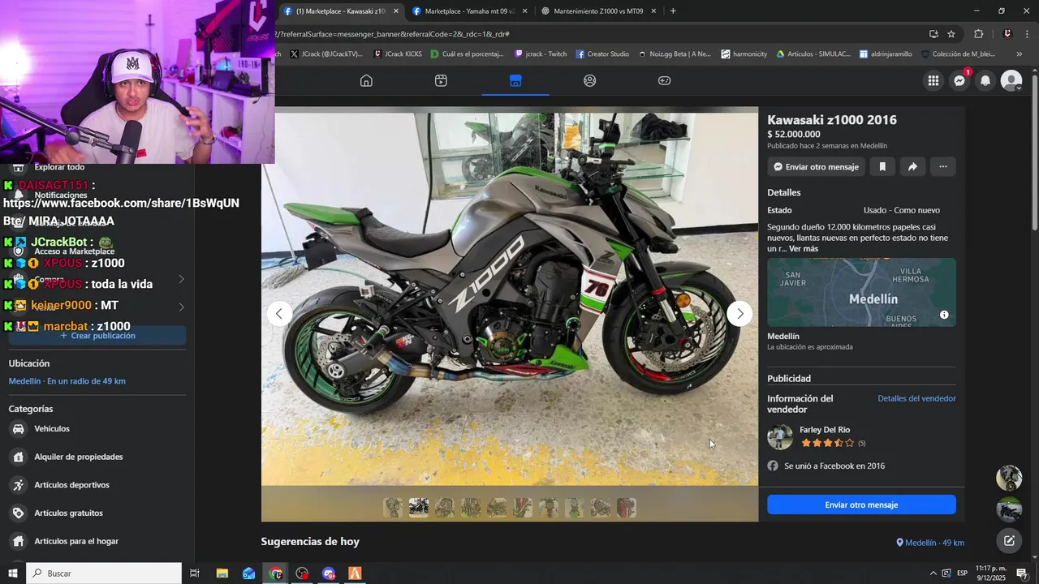Image resolution: width=1039 pixels, height=584 pixels.
Task: Open the notifications bell icon
Action: pos(985,80)
